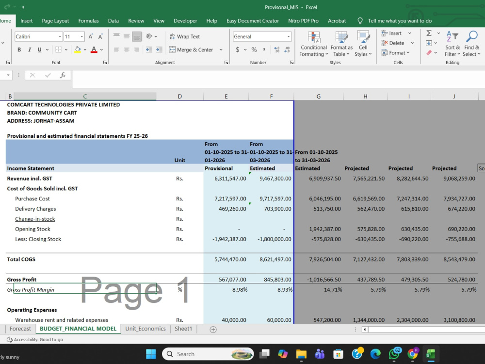485x364 pixels.
Task: Click the Decrease Indent icon
Action: tap(149, 50)
